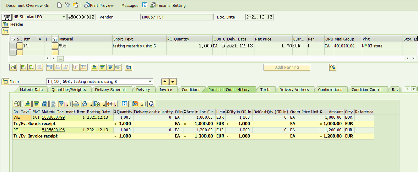Viewport: 418px width, 172px height.
Task: Click the Addl Planning button
Action: [x=287, y=67]
